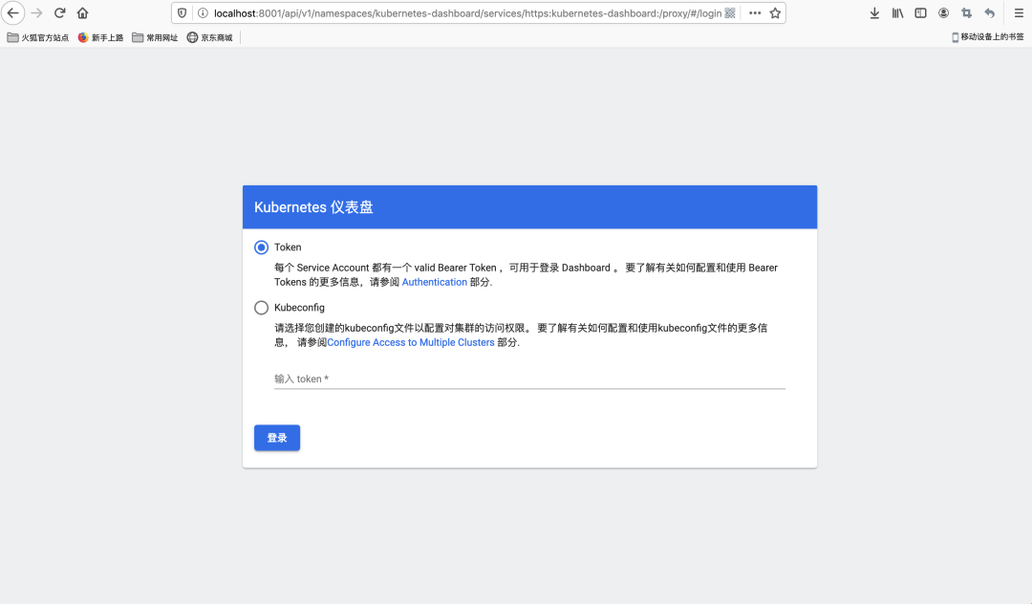Click the 登录 sign-in button

point(277,438)
